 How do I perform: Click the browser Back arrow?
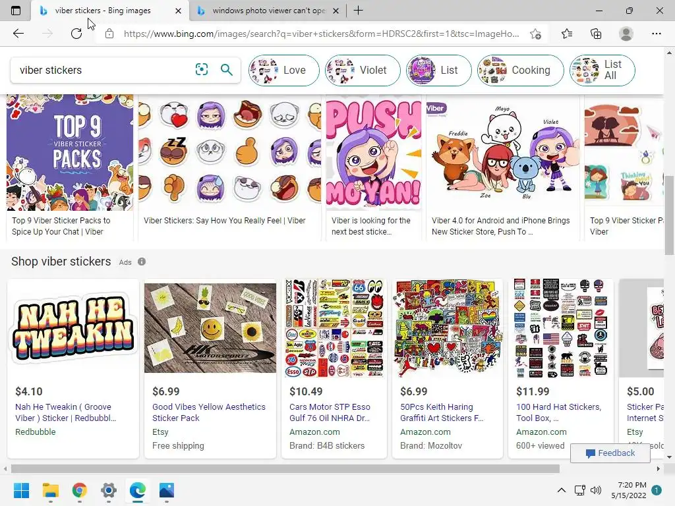[18, 34]
